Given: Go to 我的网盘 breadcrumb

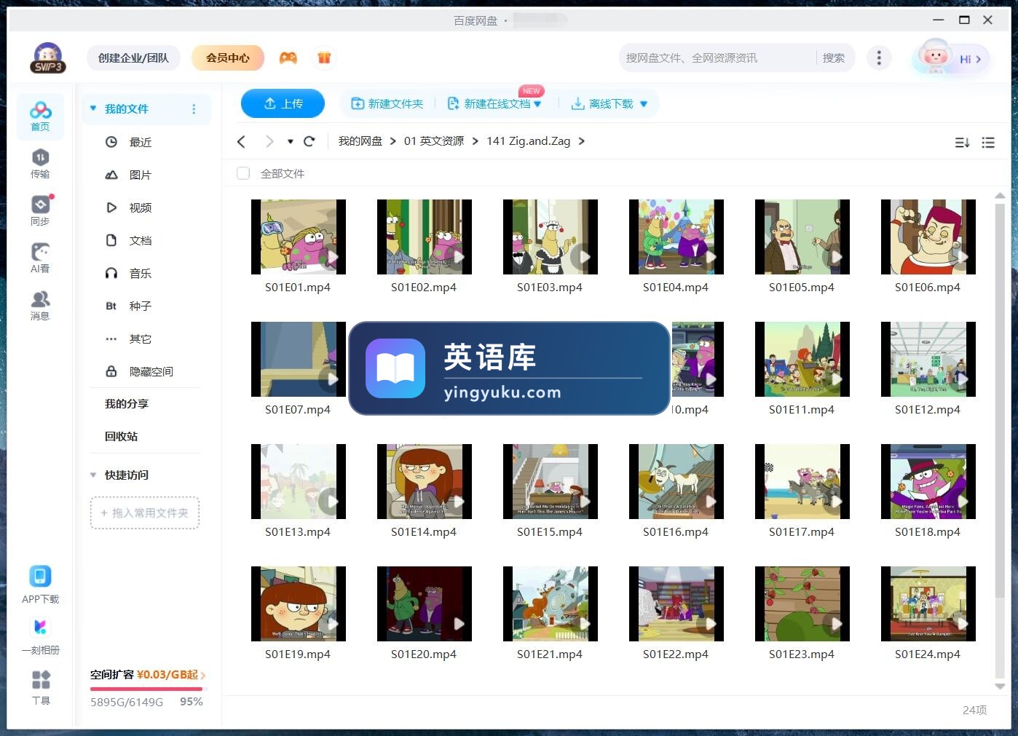Looking at the screenshot, I should pos(360,141).
